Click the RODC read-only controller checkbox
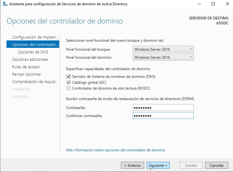The width and height of the screenshot is (233, 172). [69, 88]
